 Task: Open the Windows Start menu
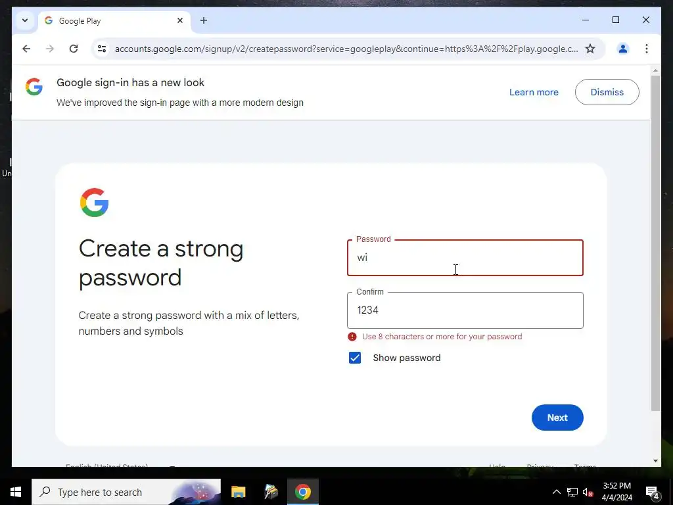point(16,492)
